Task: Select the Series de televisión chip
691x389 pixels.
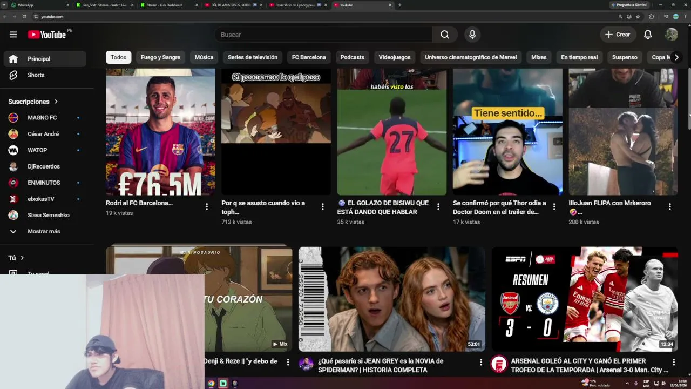Action: coord(253,57)
